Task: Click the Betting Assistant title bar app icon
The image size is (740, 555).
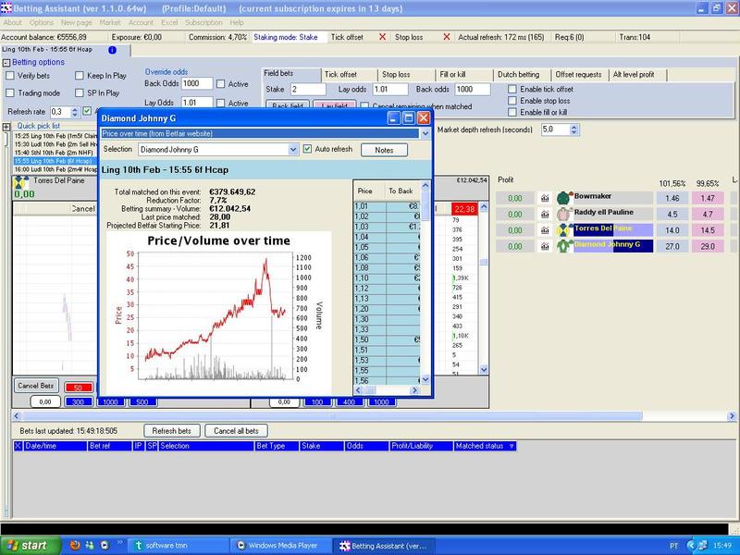Action: 6,8
